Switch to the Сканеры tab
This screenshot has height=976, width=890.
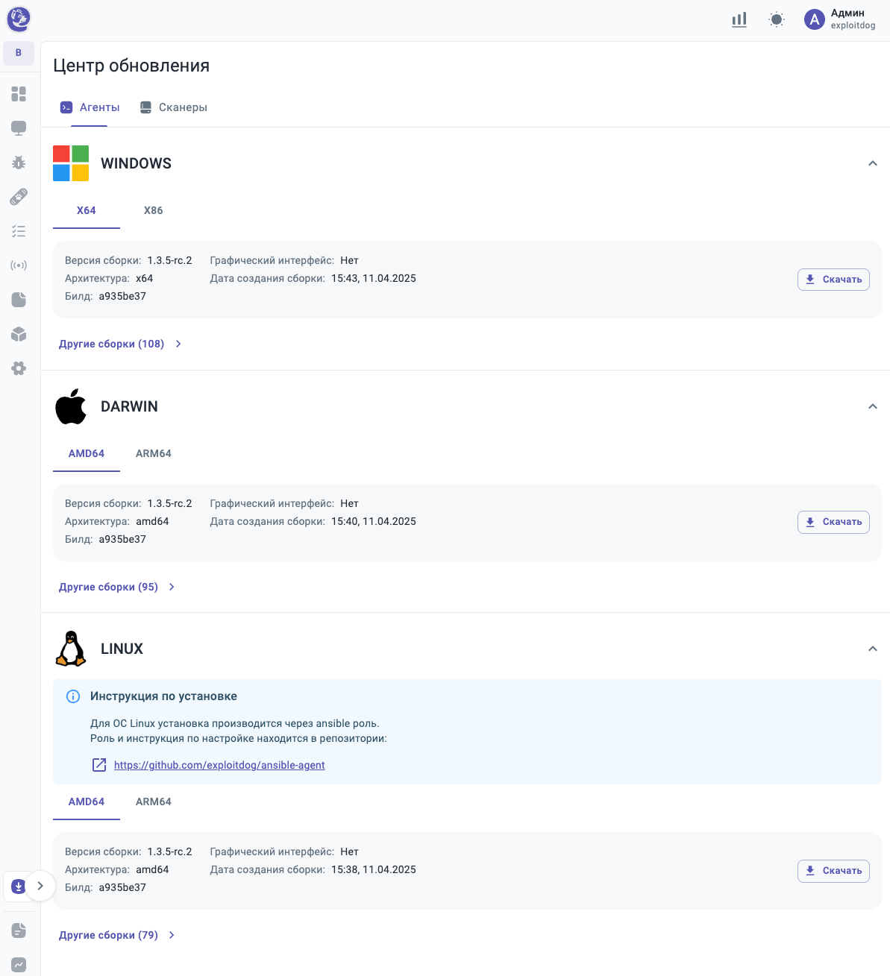pos(174,107)
